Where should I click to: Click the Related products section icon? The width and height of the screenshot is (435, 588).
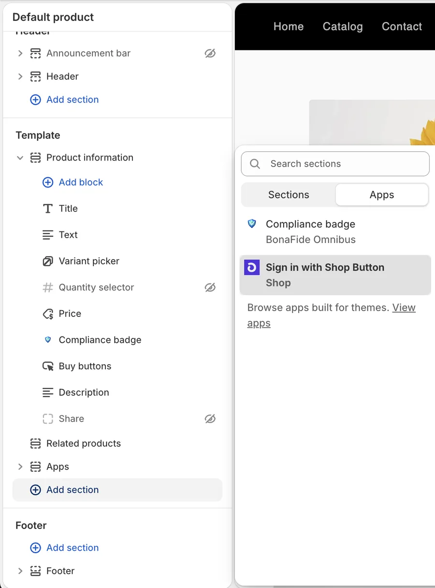[35, 444]
